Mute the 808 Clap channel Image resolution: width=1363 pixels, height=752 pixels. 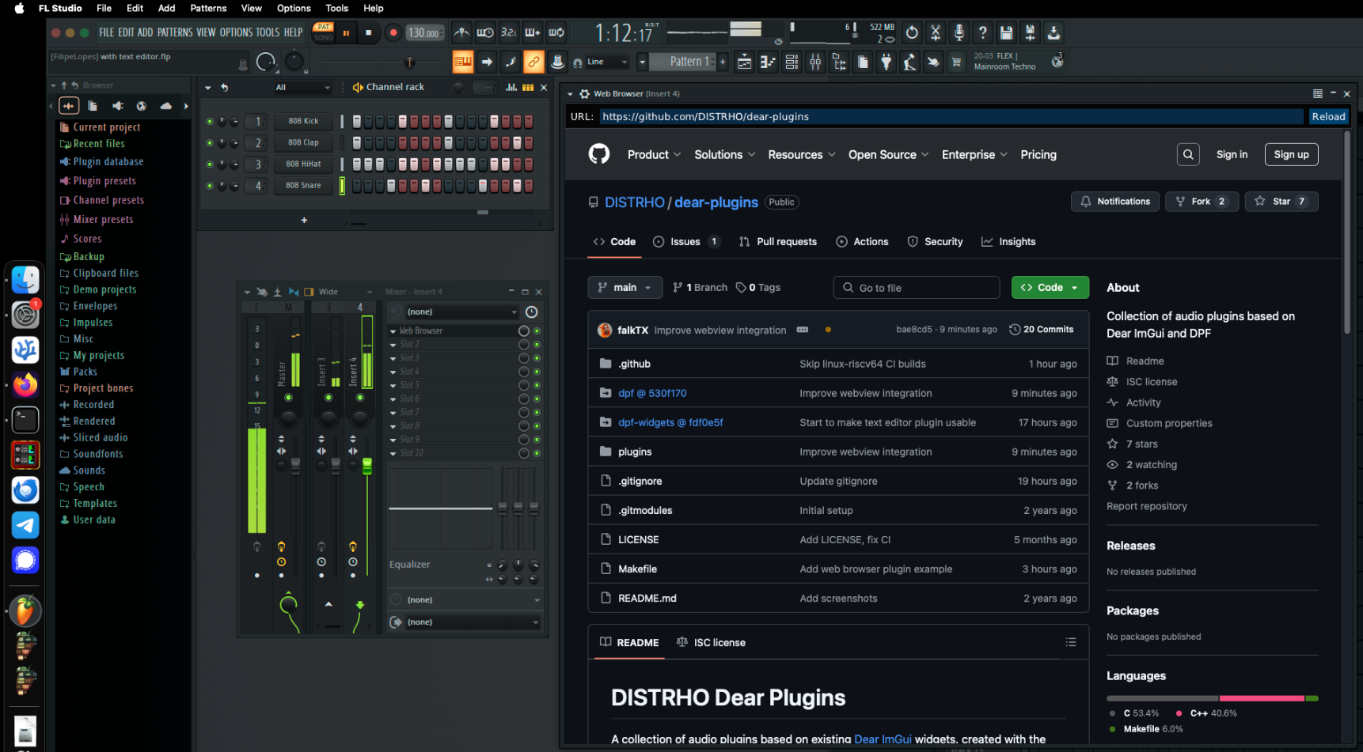pos(209,143)
